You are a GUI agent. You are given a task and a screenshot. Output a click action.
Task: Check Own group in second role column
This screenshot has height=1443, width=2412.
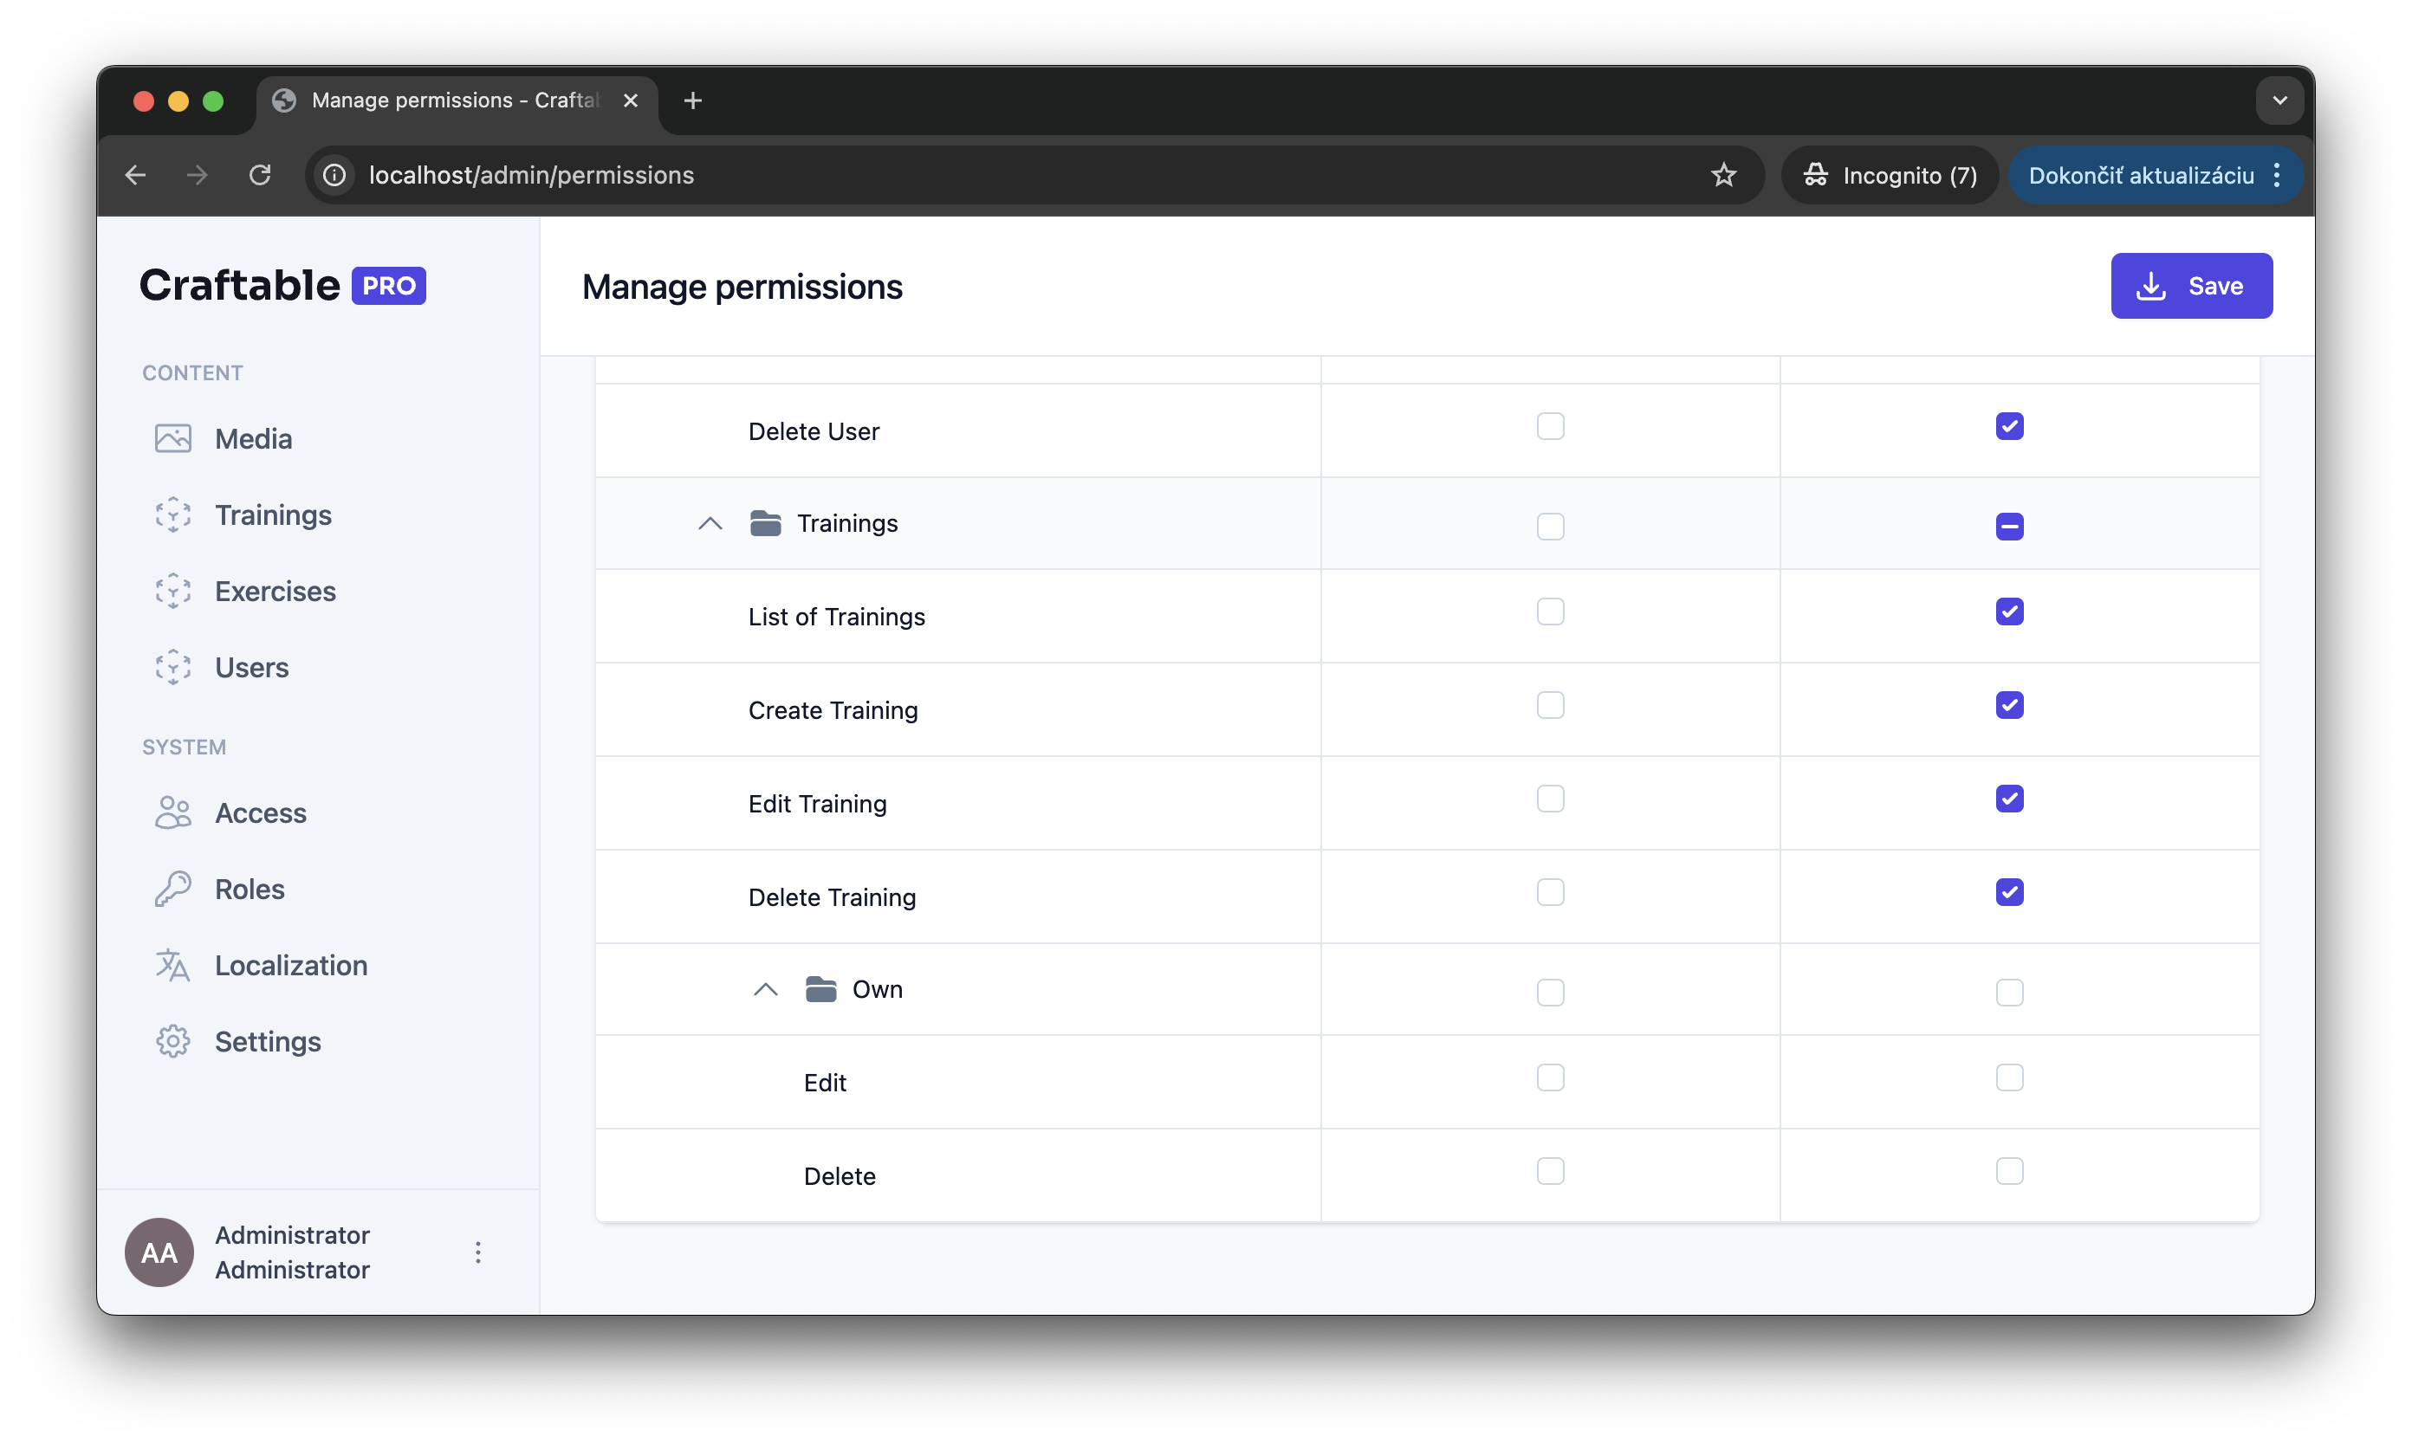click(2009, 992)
